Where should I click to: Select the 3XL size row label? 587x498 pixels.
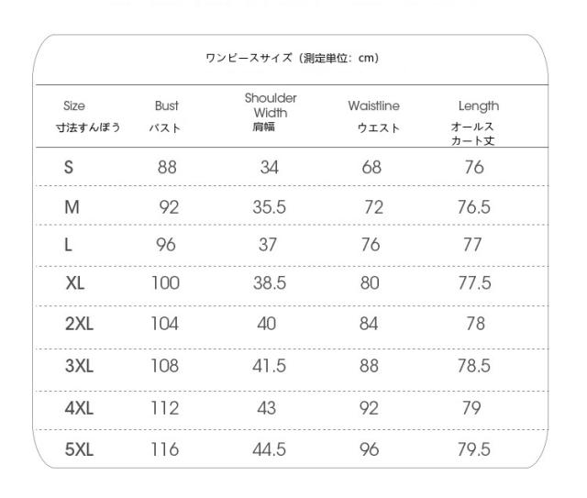tap(79, 366)
